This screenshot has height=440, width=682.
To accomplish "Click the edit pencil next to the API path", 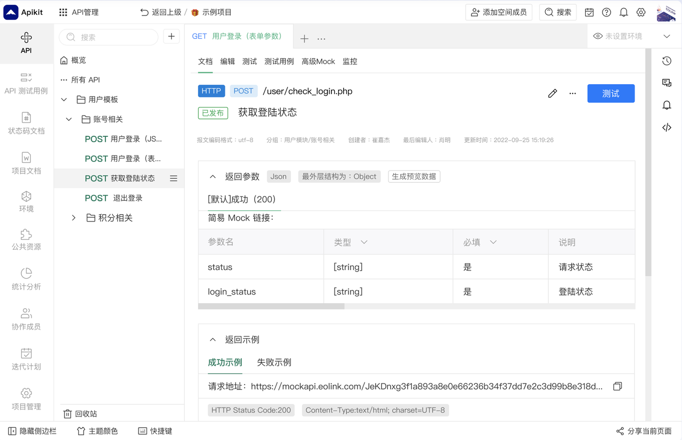I will 553,93.
